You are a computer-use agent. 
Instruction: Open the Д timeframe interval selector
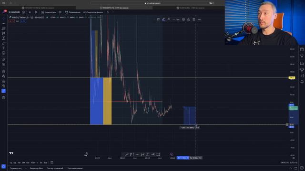click(30, 12)
